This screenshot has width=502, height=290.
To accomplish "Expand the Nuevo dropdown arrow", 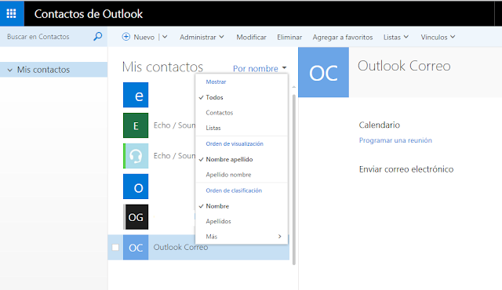I will pos(165,37).
